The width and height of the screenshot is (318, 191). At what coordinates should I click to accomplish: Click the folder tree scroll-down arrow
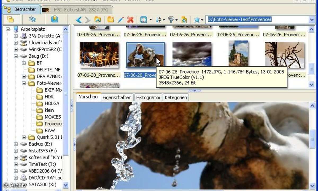pyautogui.click(x=66, y=185)
